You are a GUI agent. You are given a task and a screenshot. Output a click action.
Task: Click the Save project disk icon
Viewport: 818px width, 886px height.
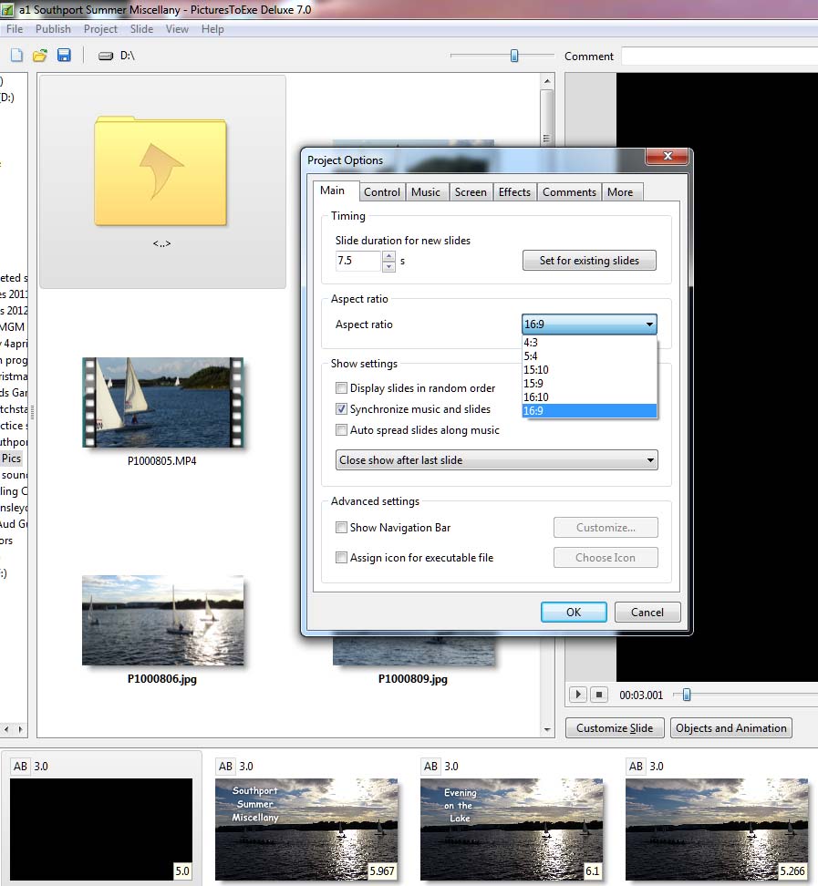coord(64,56)
